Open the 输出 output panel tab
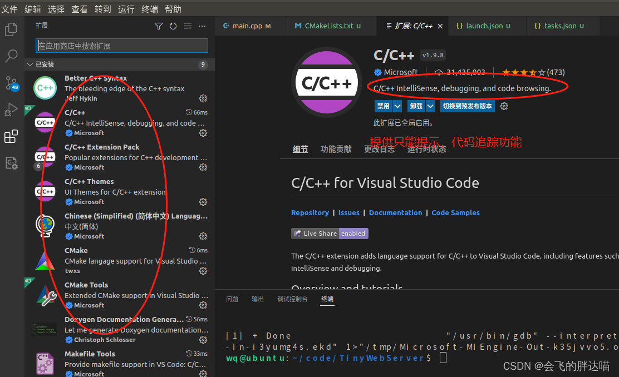 pos(258,299)
